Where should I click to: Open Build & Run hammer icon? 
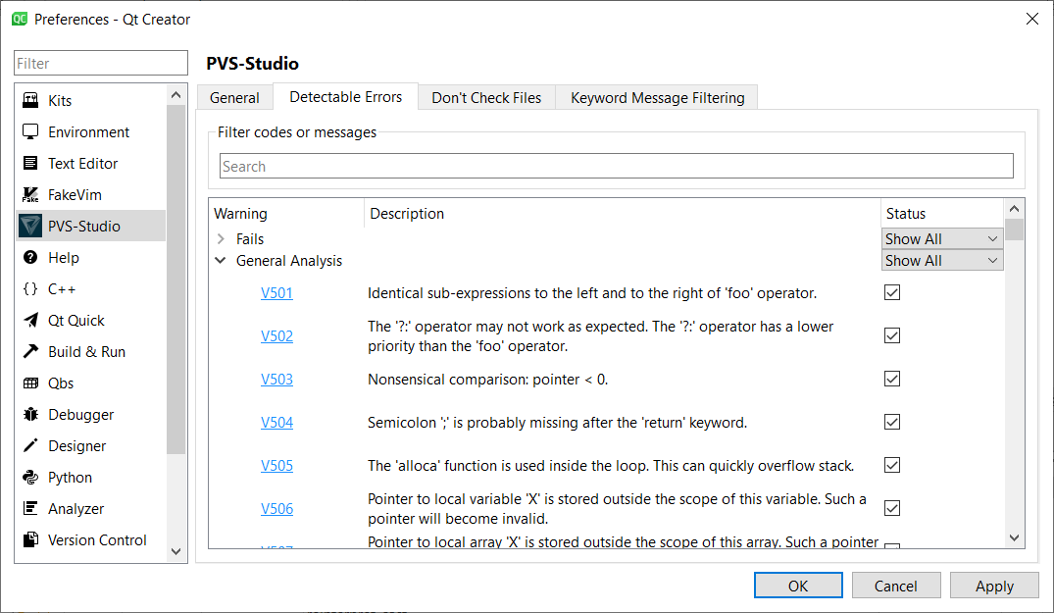click(30, 352)
